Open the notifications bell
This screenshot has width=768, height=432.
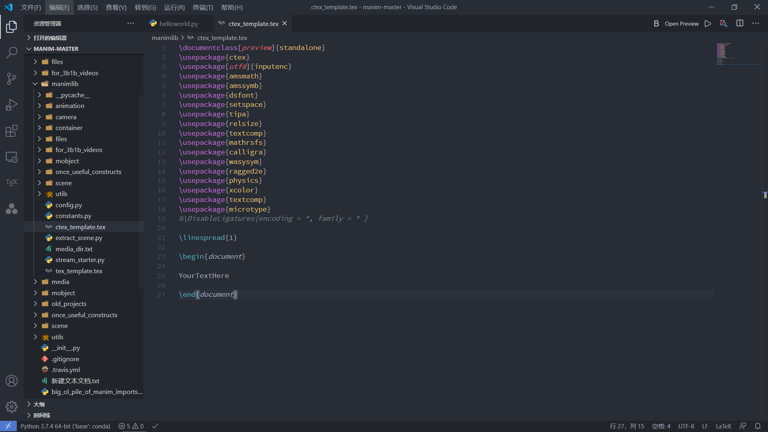(758, 426)
